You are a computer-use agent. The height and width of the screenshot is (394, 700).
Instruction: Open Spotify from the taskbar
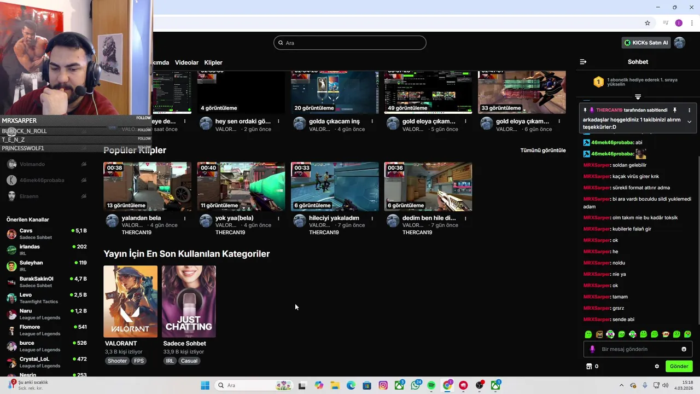431,385
